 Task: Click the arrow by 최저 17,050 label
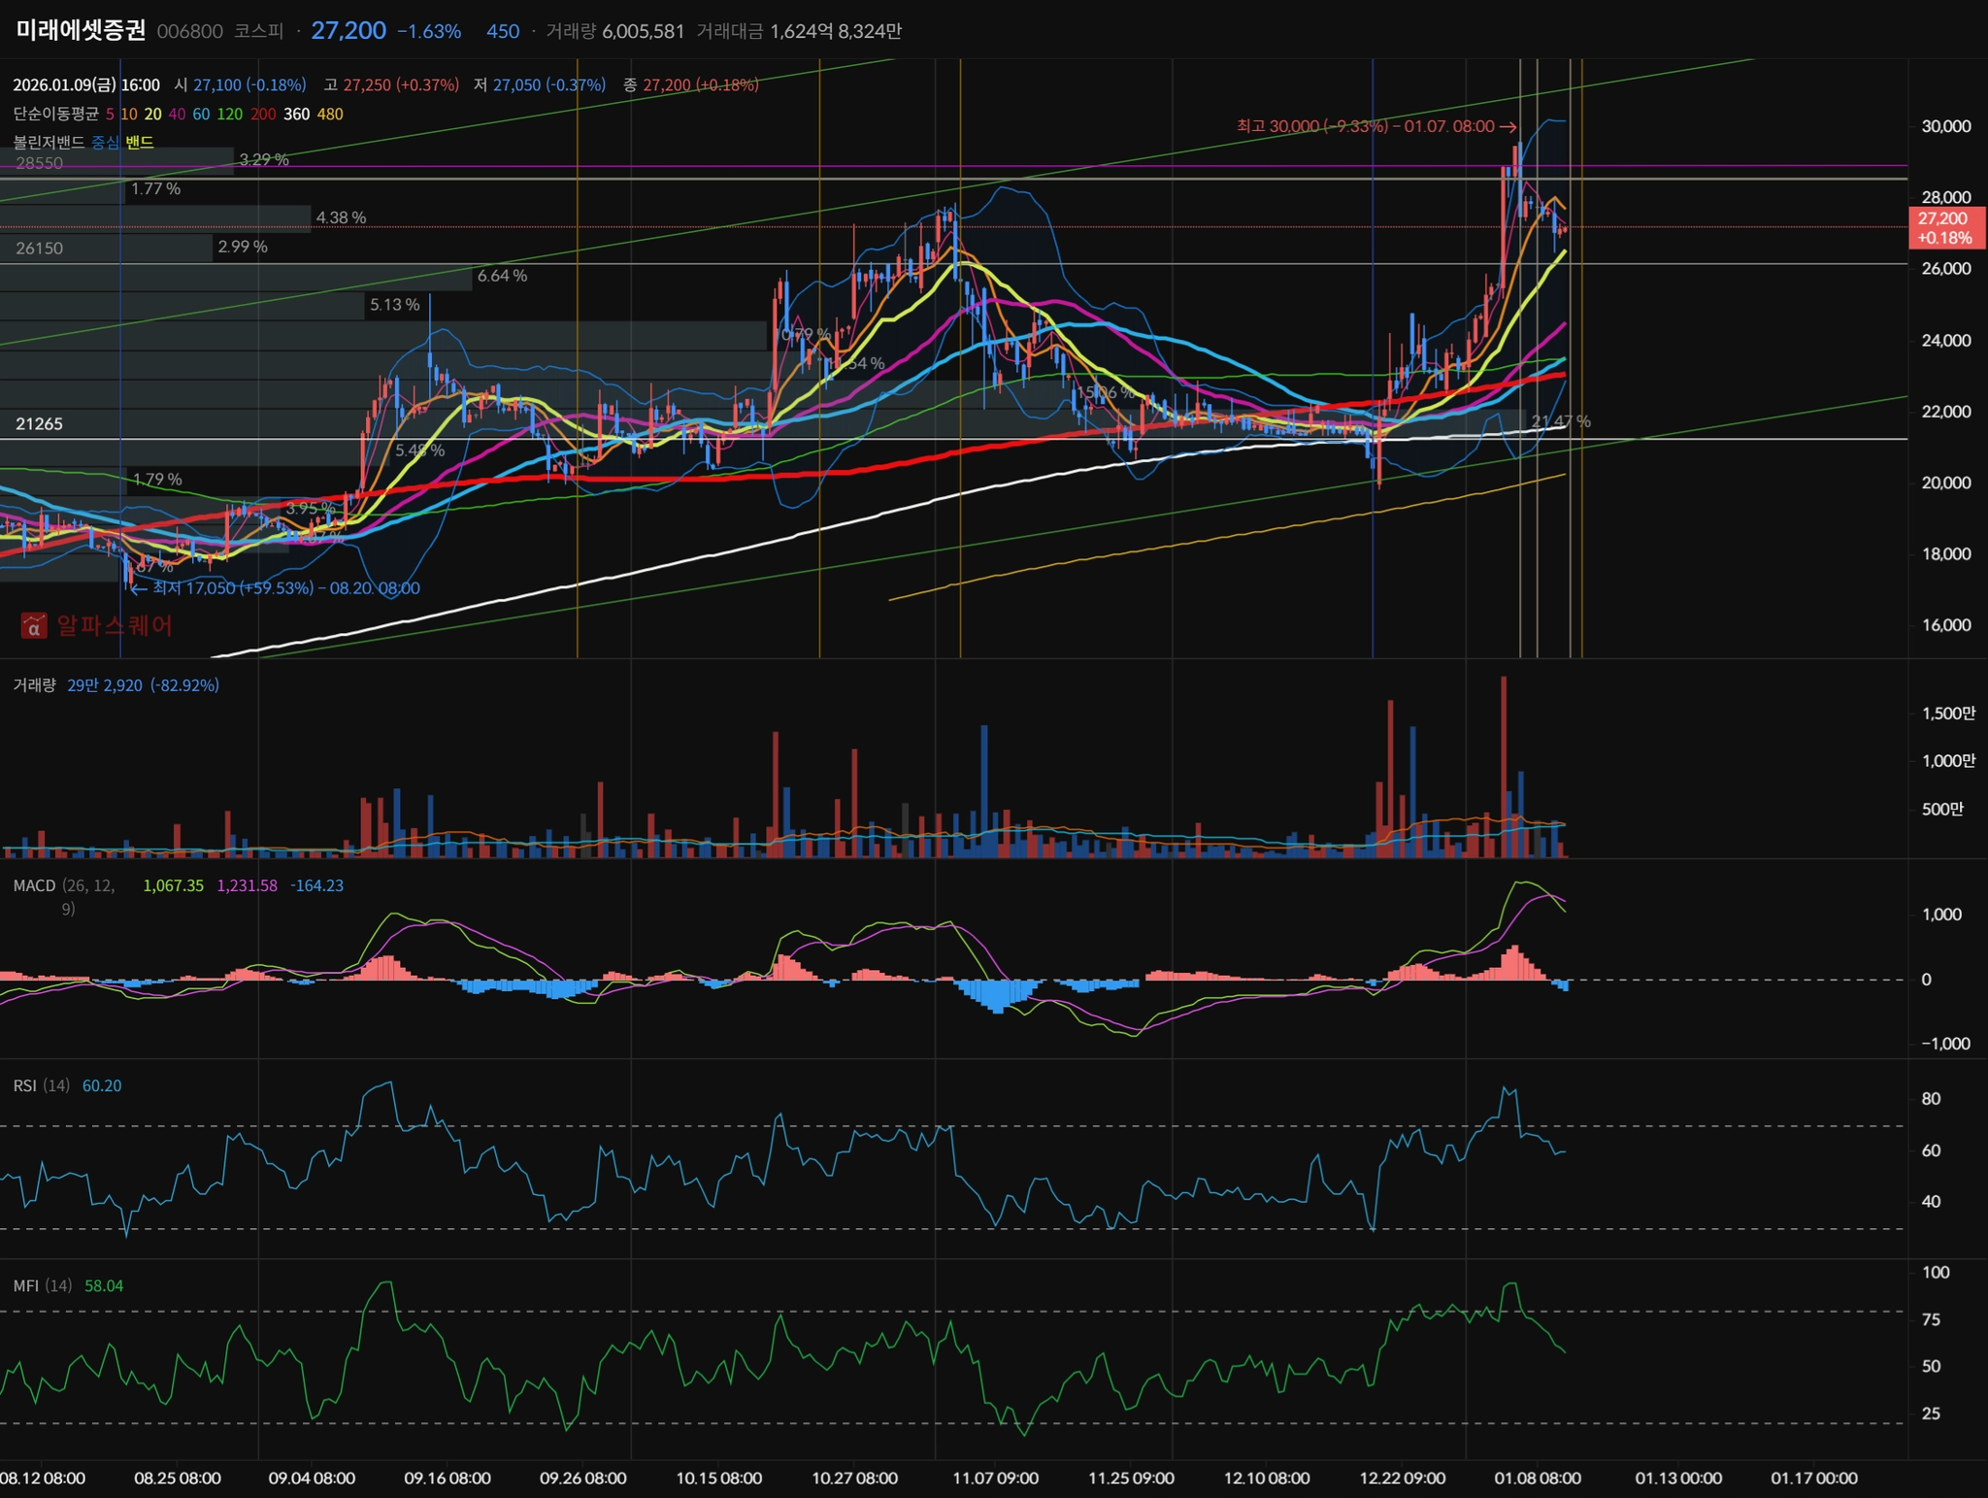(x=139, y=588)
